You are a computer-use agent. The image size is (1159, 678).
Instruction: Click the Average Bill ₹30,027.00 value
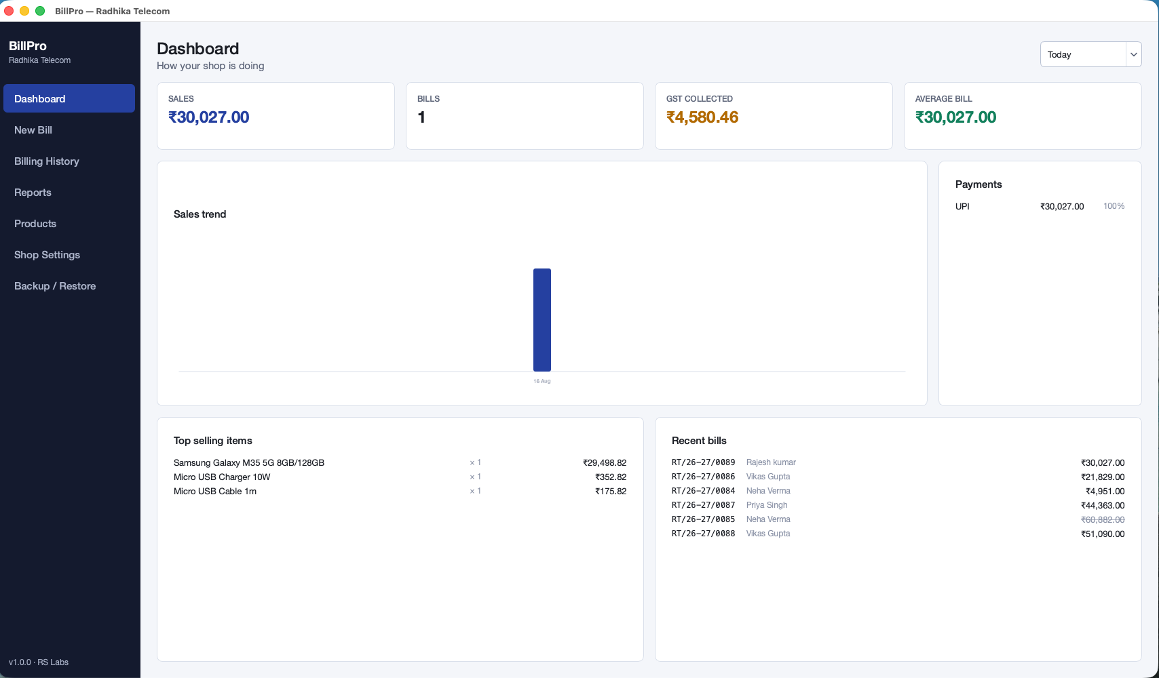pos(956,117)
